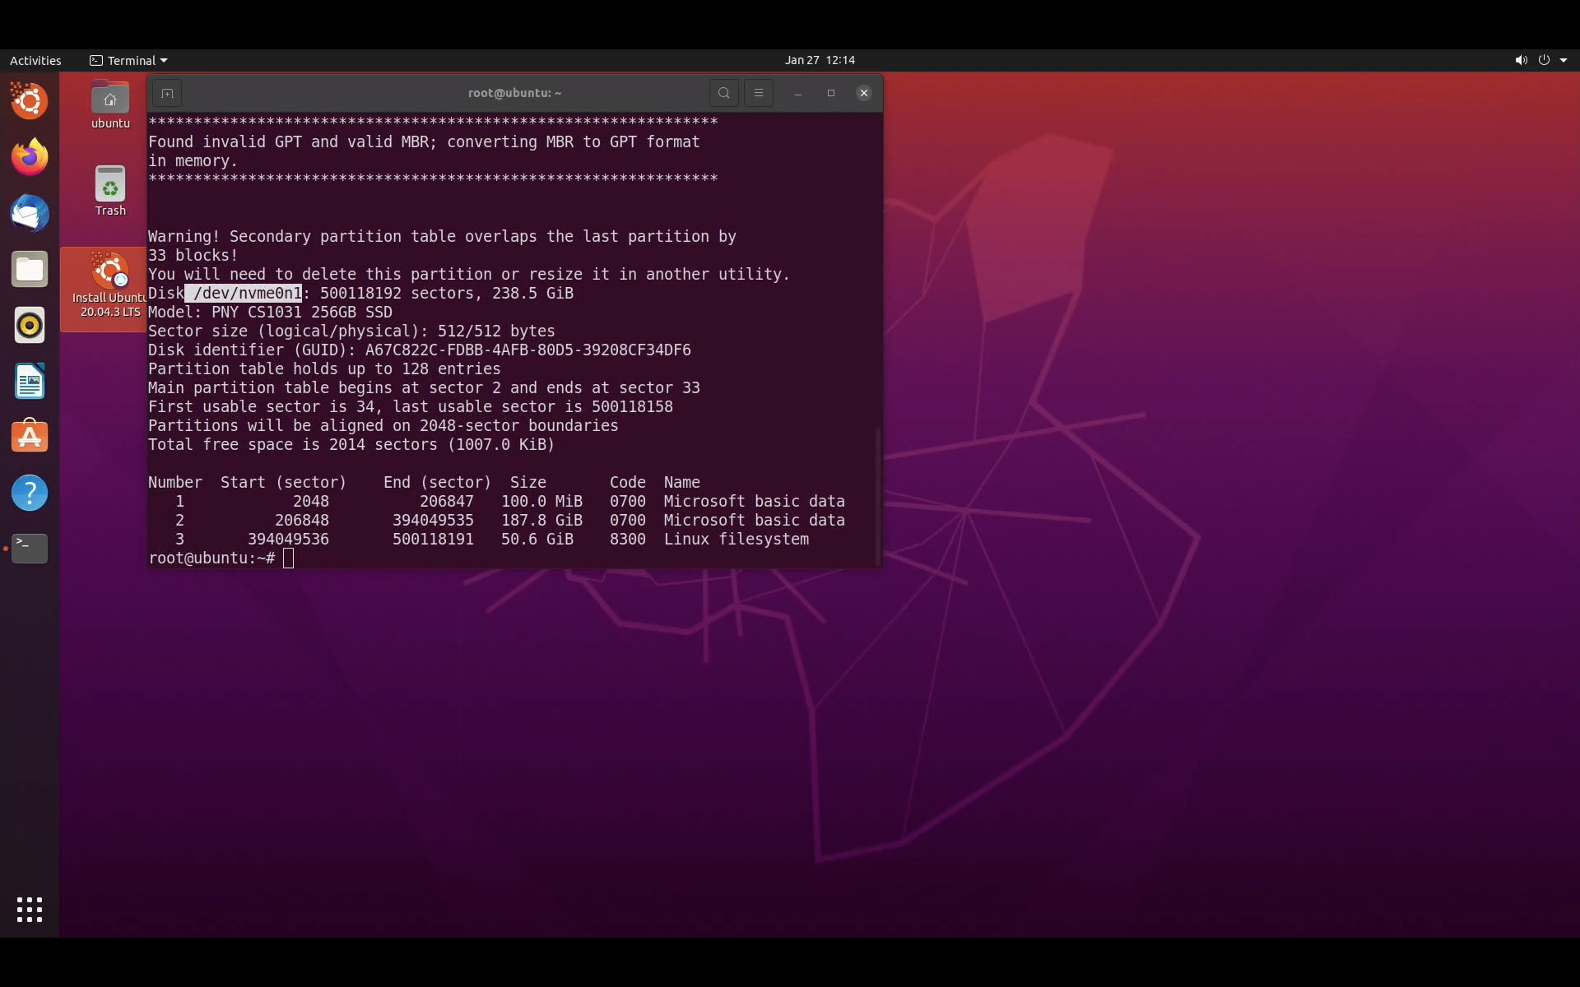
Task: Click 'Total free space is 2014 sectors' line
Action: click(x=351, y=445)
